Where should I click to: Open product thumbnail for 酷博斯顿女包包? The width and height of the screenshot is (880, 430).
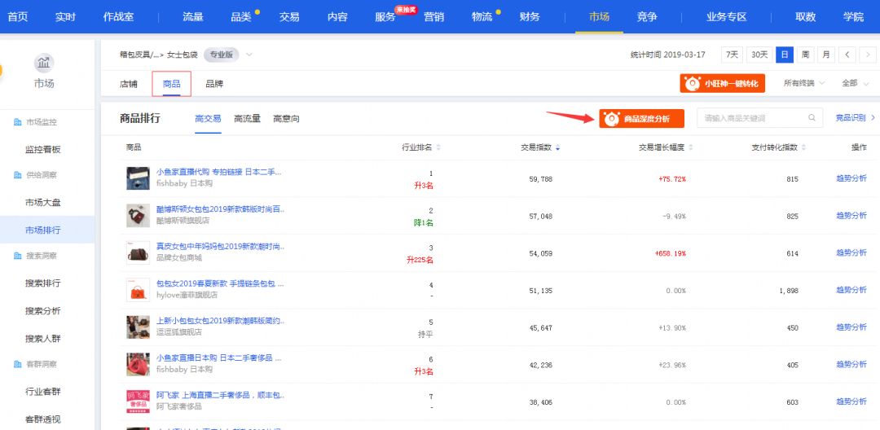pyautogui.click(x=138, y=215)
